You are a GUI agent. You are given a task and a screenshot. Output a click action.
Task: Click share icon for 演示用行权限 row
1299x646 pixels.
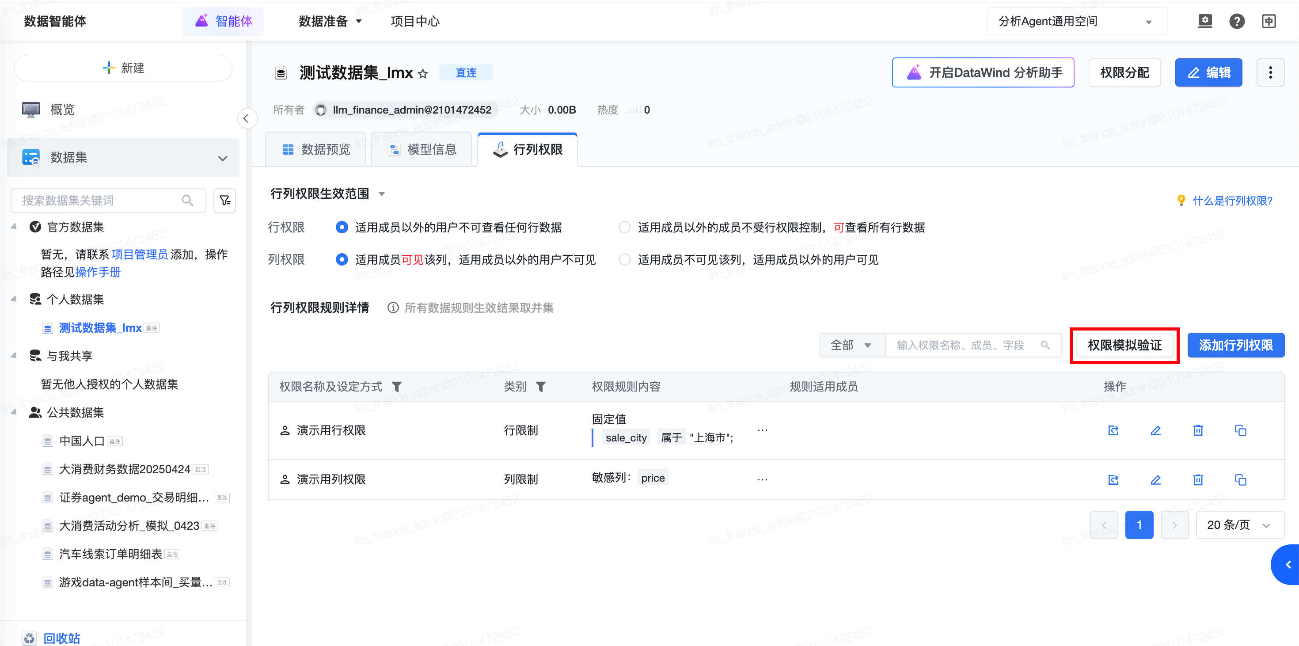click(x=1113, y=430)
